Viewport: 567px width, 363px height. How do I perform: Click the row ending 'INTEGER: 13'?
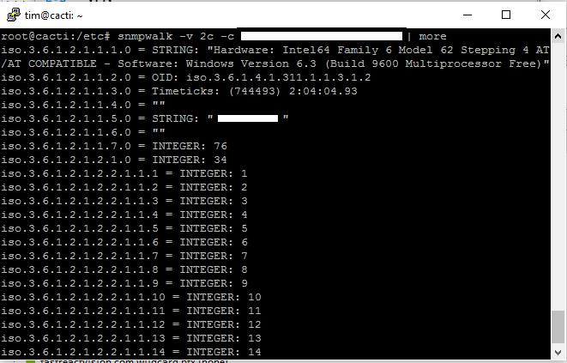pos(131,338)
